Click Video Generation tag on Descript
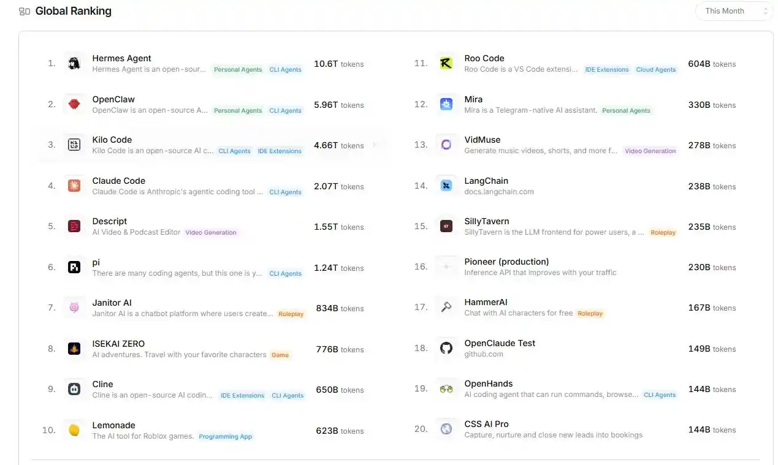The width and height of the screenshot is (778, 465). pyautogui.click(x=211, y=233)
